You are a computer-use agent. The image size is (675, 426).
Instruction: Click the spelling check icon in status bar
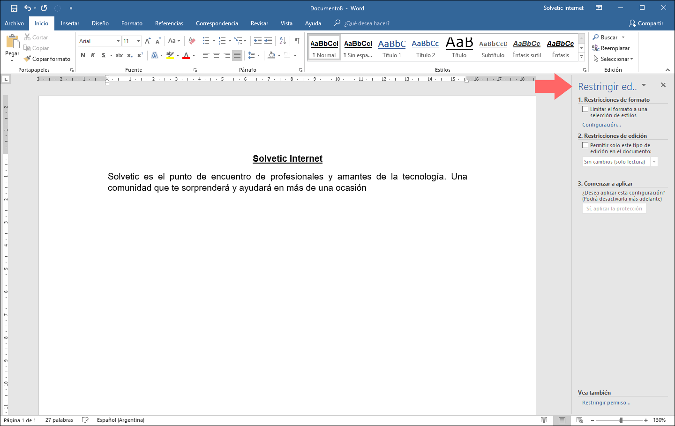(x=85, y=420)
